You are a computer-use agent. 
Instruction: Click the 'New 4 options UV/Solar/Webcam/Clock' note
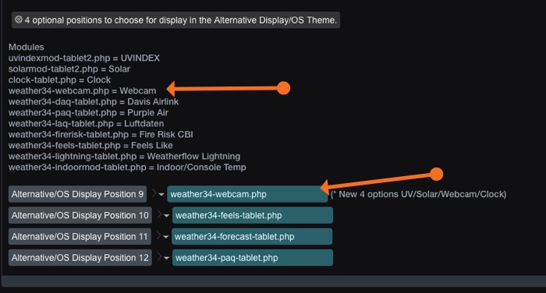[419, 194]
